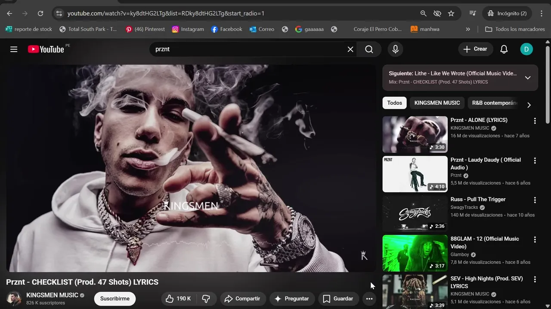Viewport: 551px width, 309px height.
Task: Click the address bar URL
Action: tap(166, 13)
